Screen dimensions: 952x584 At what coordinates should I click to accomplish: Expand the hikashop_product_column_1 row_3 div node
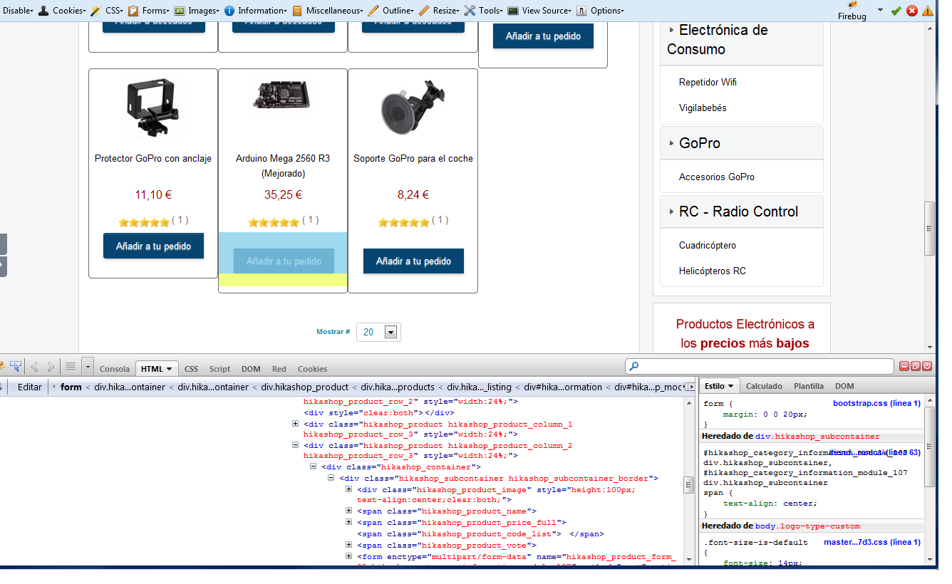[295, 424]
